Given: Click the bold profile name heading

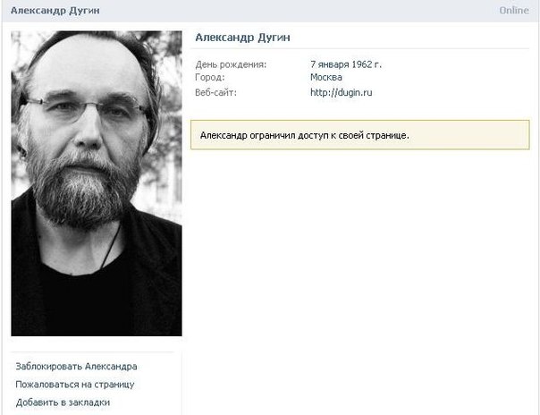Looking at the screenshot, I should 242,38.
